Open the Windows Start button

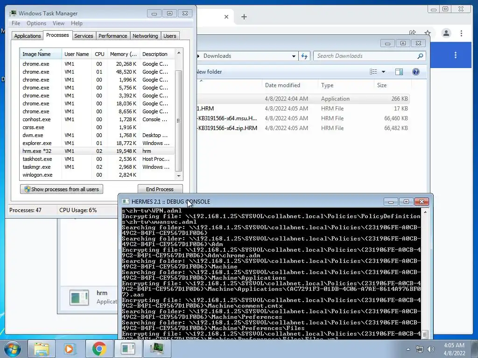(x=13, y=349)
